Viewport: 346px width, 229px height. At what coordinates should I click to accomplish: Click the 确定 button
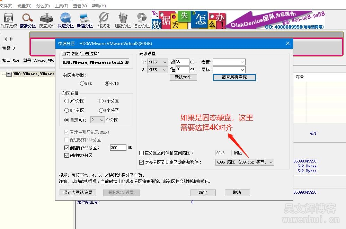point(203,193)
